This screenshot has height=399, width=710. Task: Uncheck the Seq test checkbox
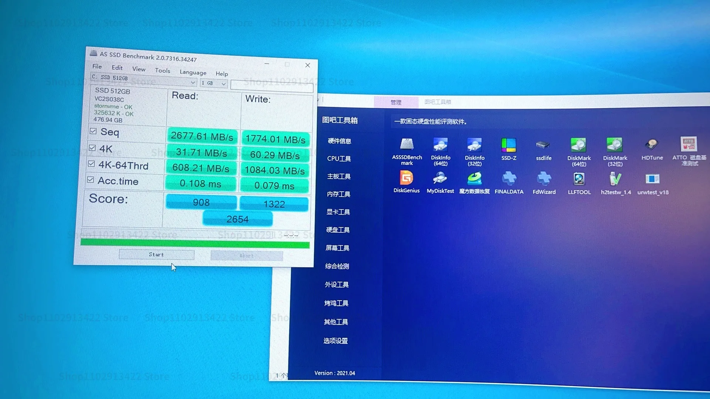click(x=93, y=131)
